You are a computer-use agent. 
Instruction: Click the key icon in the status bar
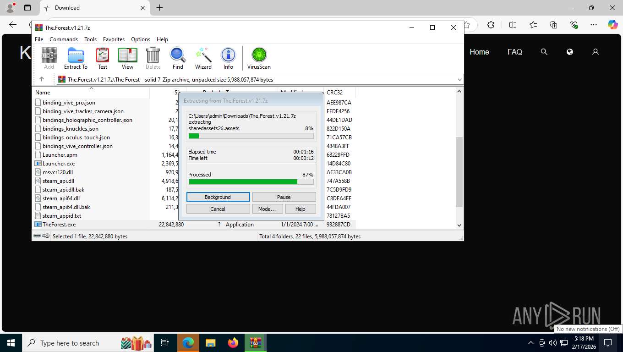[46, 236]
